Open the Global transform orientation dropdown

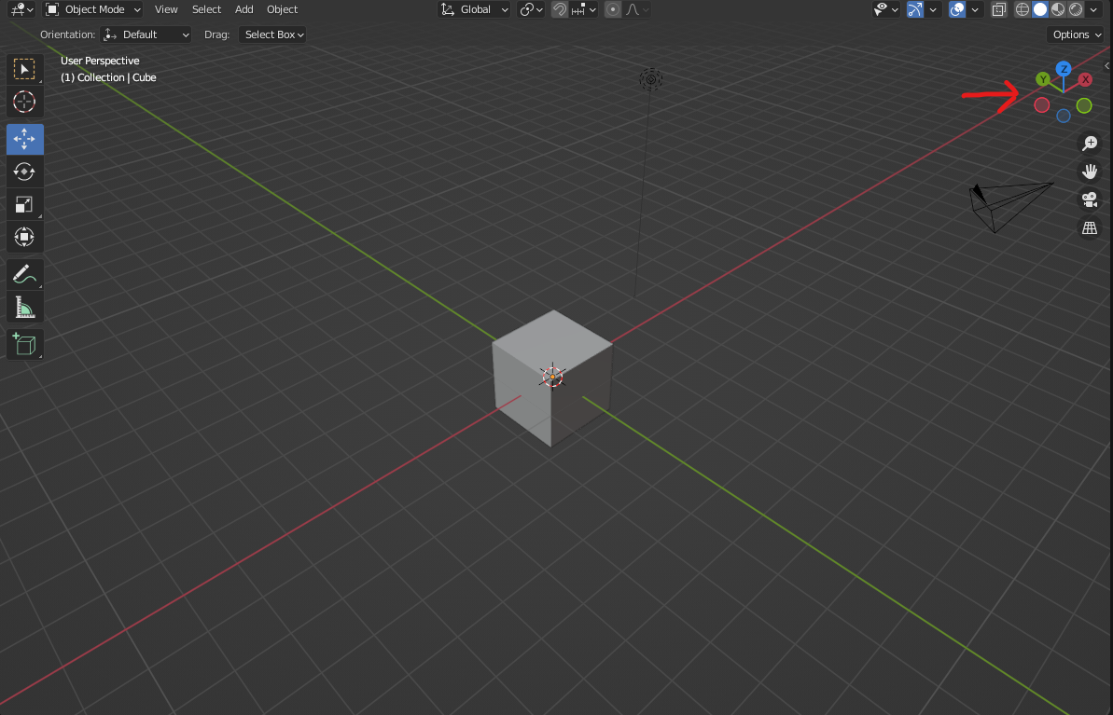(474, 9)
